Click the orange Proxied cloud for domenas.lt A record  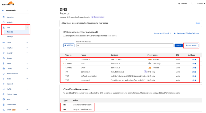pos(150,59)
